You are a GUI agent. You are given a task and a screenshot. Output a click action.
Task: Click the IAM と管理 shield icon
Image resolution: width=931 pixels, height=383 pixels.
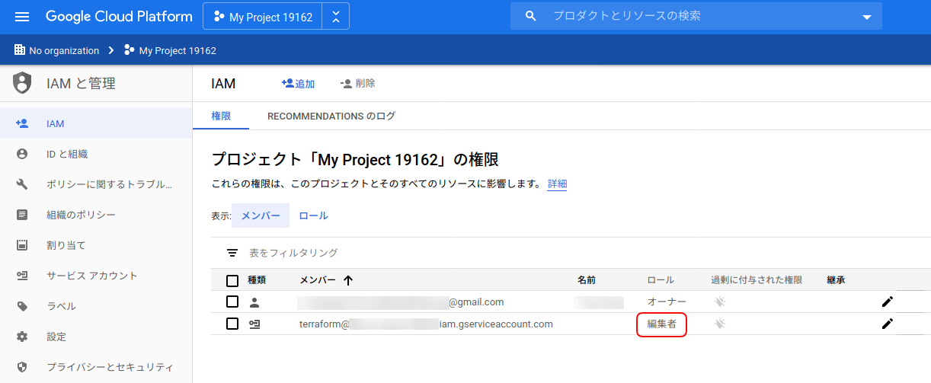(23, 83)
